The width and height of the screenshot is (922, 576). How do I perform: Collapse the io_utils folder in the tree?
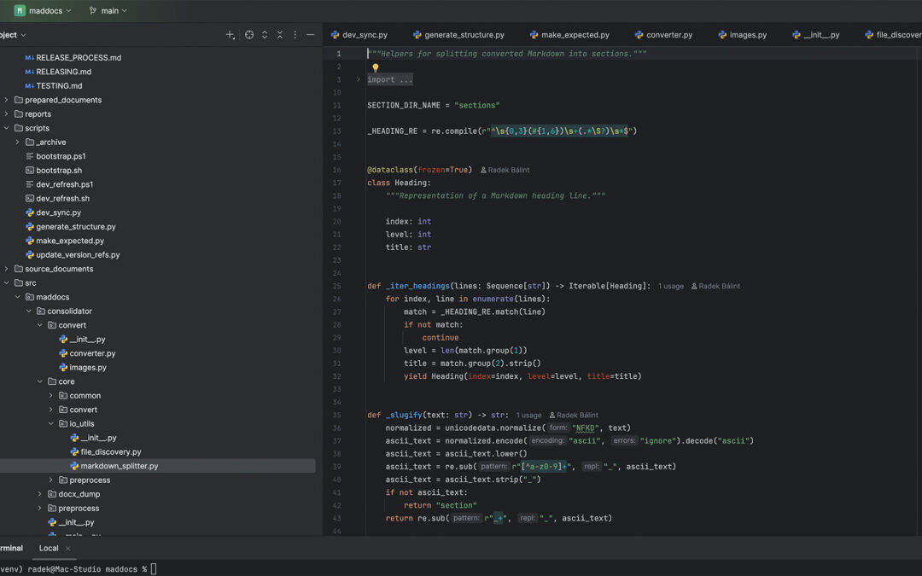tap(50, 423)
